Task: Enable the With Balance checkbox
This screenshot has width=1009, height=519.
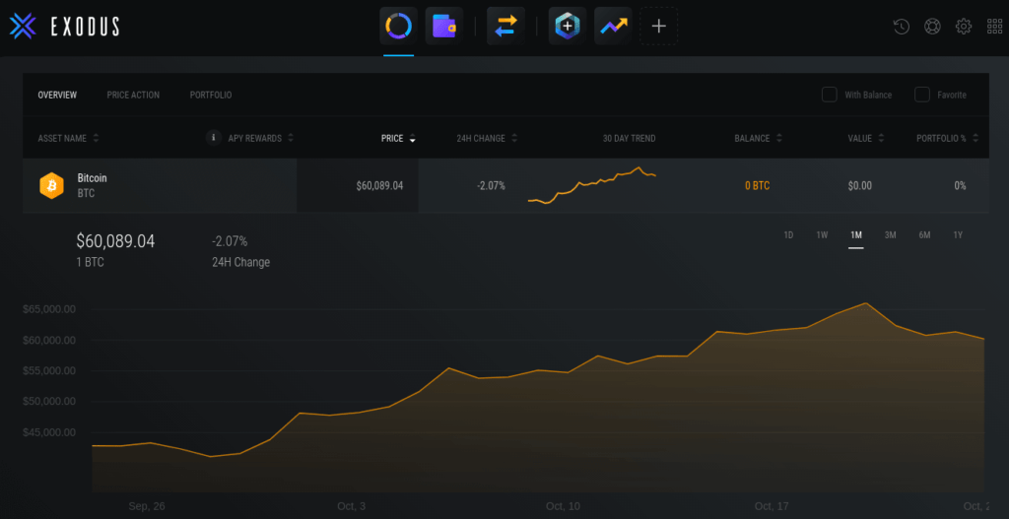Action: [830, 95]
